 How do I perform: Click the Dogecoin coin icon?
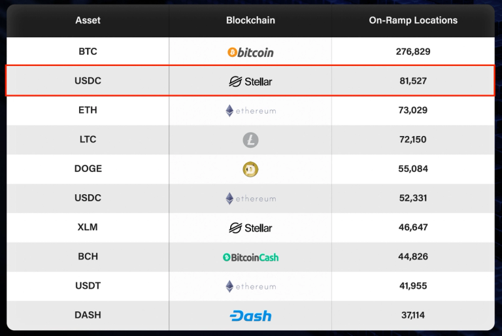(x=250, y=169)
